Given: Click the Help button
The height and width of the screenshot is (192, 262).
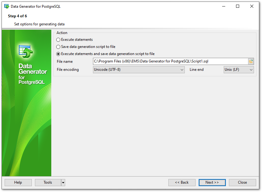Looking at the screenshot, I should click(x=18, y=182).
